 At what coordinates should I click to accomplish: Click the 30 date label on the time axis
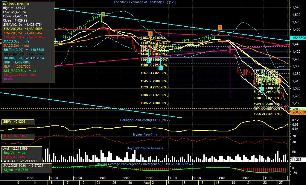click(x=130, y=183)
